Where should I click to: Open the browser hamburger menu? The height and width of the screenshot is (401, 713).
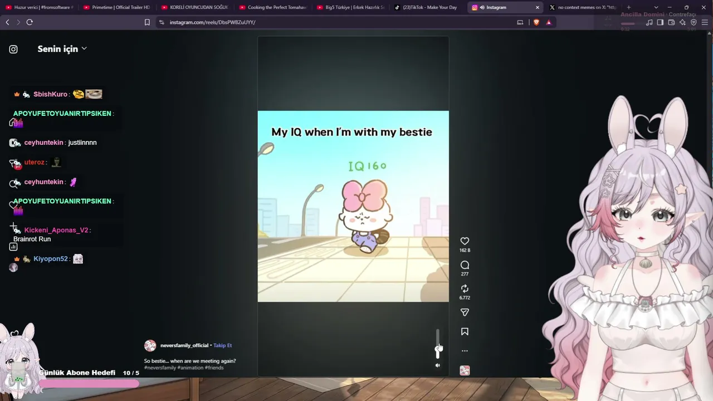705,22
